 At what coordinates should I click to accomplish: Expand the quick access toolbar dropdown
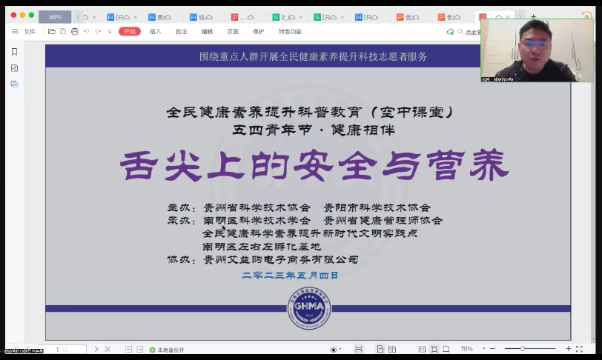(x=110, y=31)
